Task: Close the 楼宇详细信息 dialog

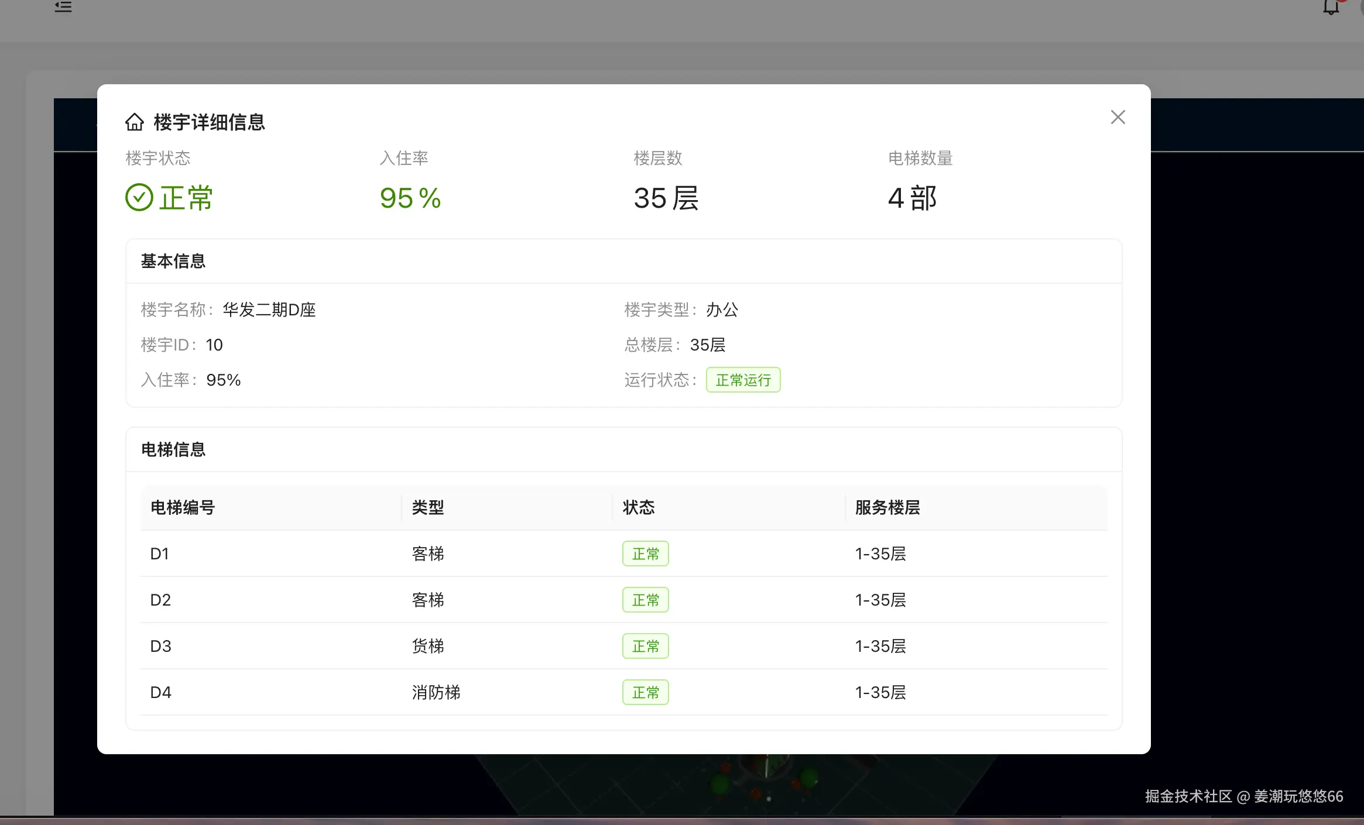Action: click(x=1118, y=118)
